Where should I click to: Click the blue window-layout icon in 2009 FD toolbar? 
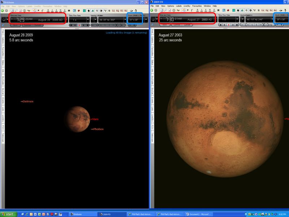click(x=224, y=10)
